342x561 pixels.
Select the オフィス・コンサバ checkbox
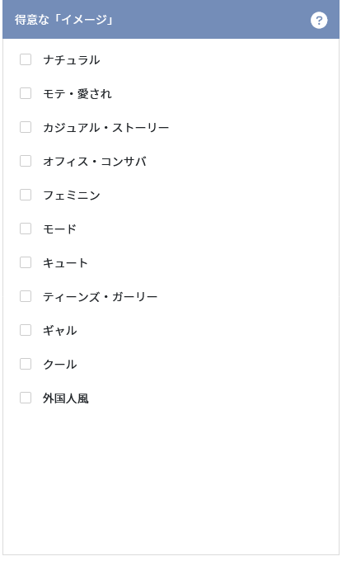(26, 161)
